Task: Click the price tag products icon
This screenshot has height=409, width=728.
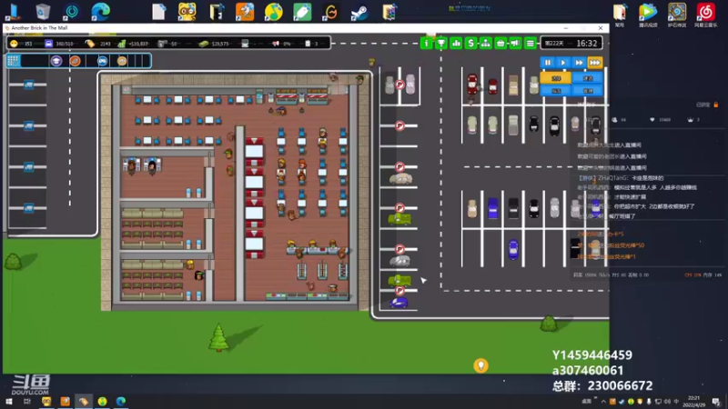Action: point(90,44)
